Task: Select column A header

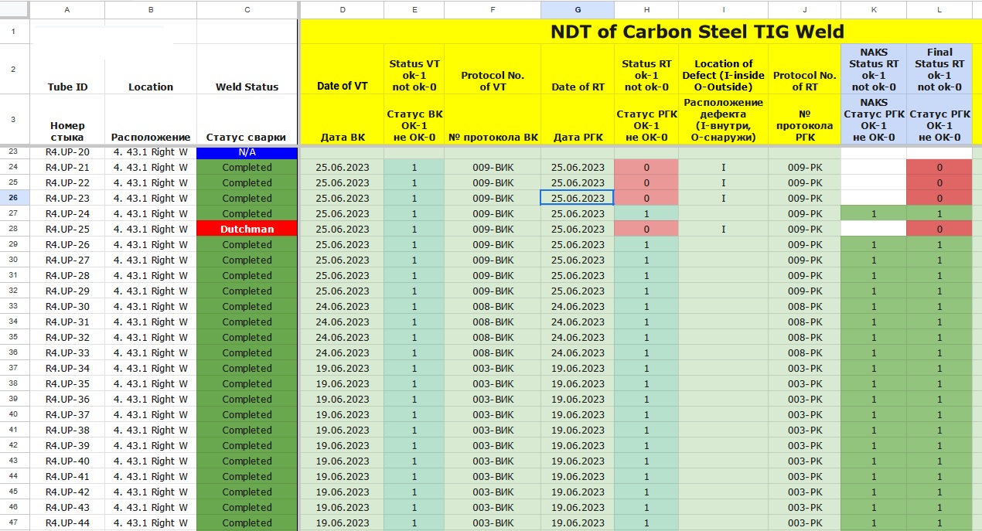Action: [67, 9]
